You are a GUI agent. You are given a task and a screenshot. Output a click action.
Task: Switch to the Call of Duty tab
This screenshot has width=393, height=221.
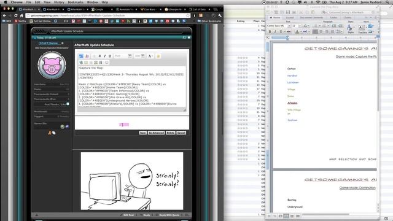pyautogui.click(x=199, y=9)
